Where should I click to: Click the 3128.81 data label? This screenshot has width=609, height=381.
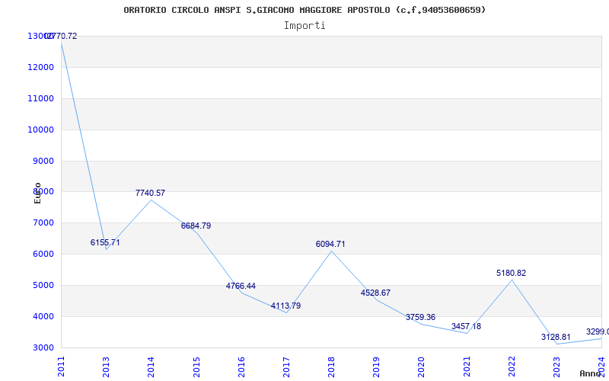click(x=556, y=337)
